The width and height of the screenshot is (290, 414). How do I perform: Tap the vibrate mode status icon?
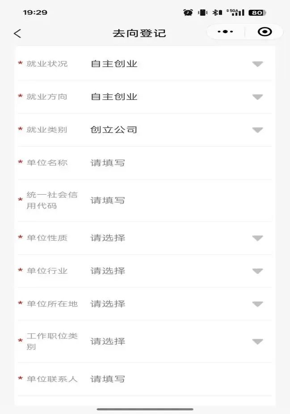pyautogui.click(x=202, y=13)
